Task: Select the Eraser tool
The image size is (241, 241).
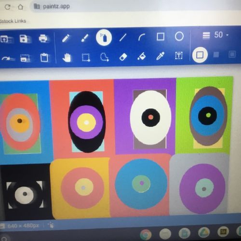Action: [123, 57]
